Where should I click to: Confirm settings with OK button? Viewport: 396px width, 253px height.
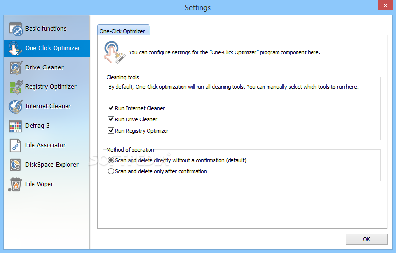click(x=367, y=239)
